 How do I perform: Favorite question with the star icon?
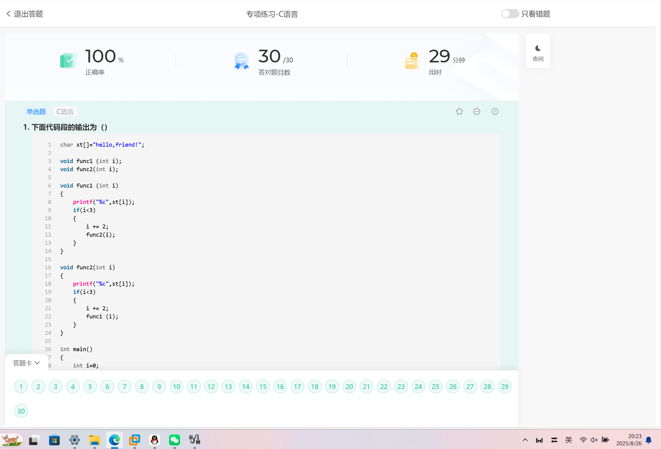[459, 111]
